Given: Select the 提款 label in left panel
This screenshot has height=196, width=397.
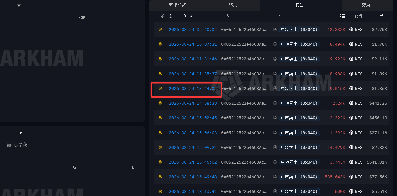Looking at the screenshot, I should (x=82, y=18).
